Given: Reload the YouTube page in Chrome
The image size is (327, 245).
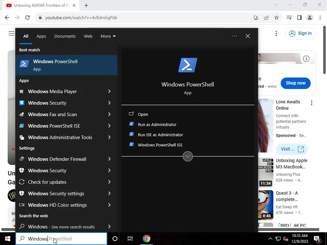Looking at the screenshot, I should coord(27,18).
